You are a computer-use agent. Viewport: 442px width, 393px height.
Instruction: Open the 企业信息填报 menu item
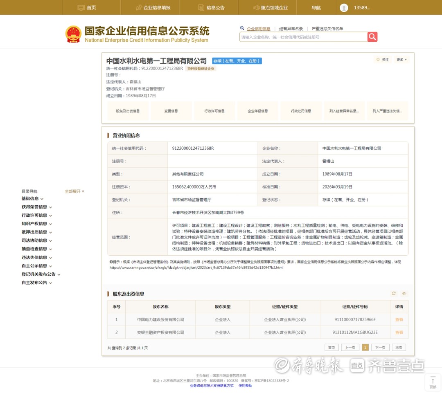pos(153,8)
